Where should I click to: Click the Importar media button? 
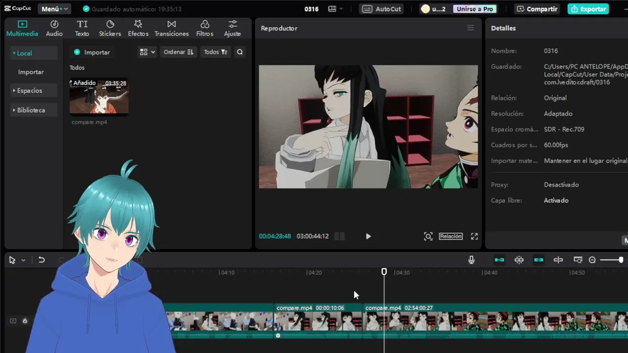pos(92,52)
